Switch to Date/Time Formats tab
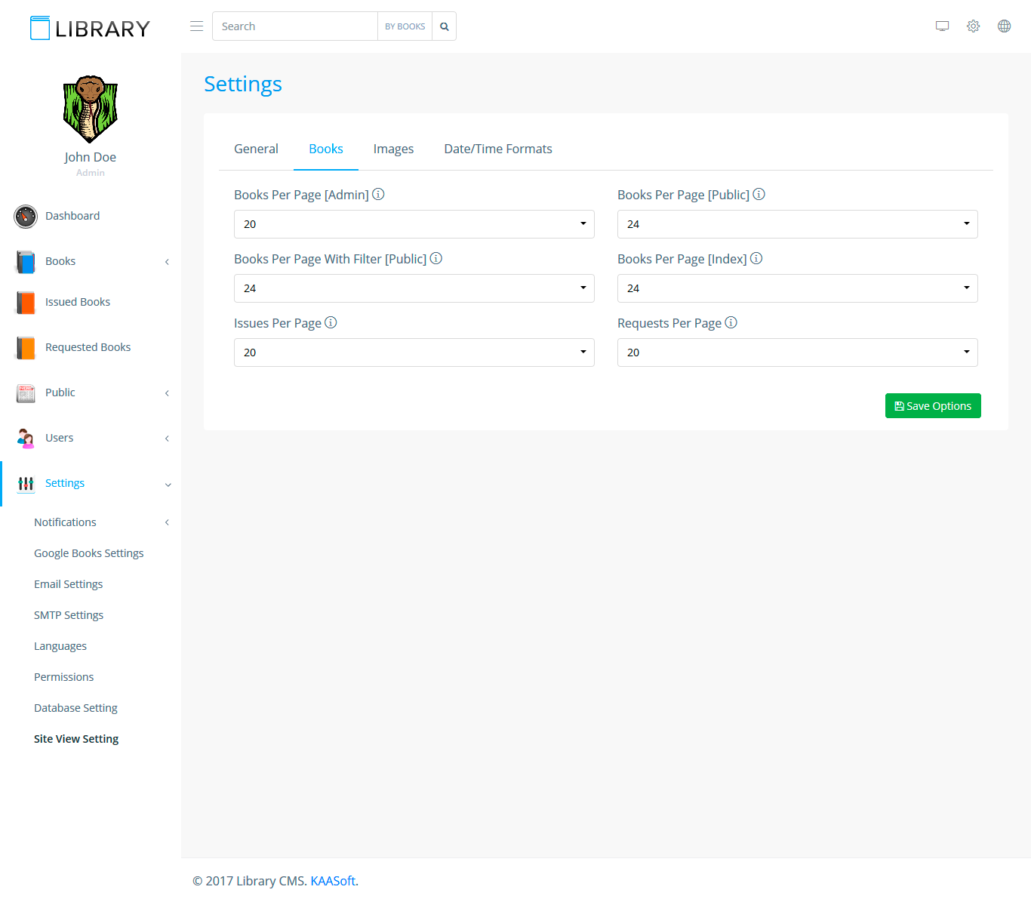Viewport: 1031px width, 902px height. coord(498,149)
